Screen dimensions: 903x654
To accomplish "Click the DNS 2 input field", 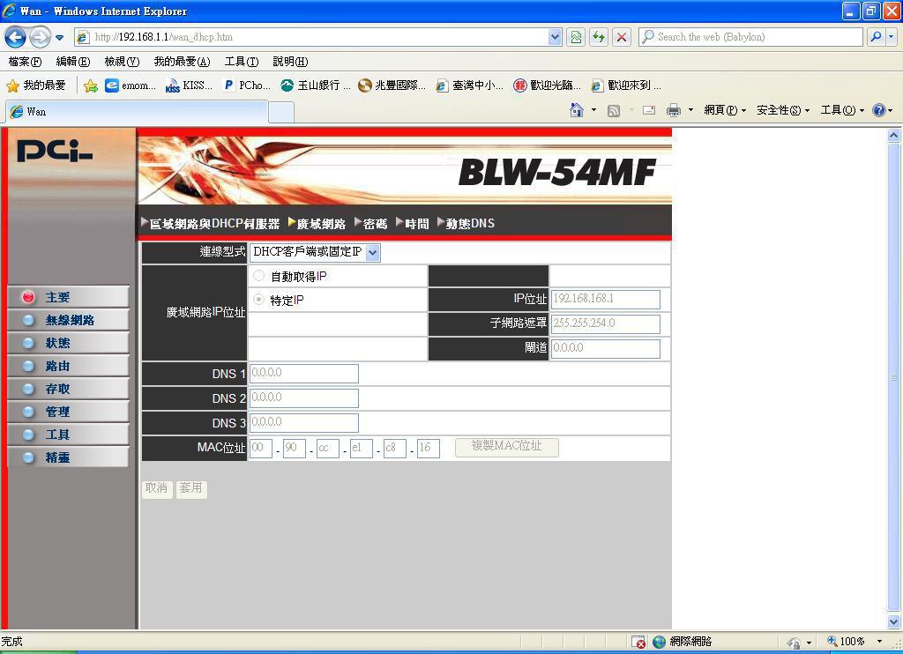I will (303, 398).
